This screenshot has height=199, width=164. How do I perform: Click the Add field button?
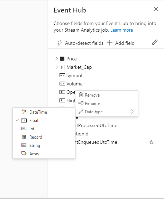(x=121, y=43)
